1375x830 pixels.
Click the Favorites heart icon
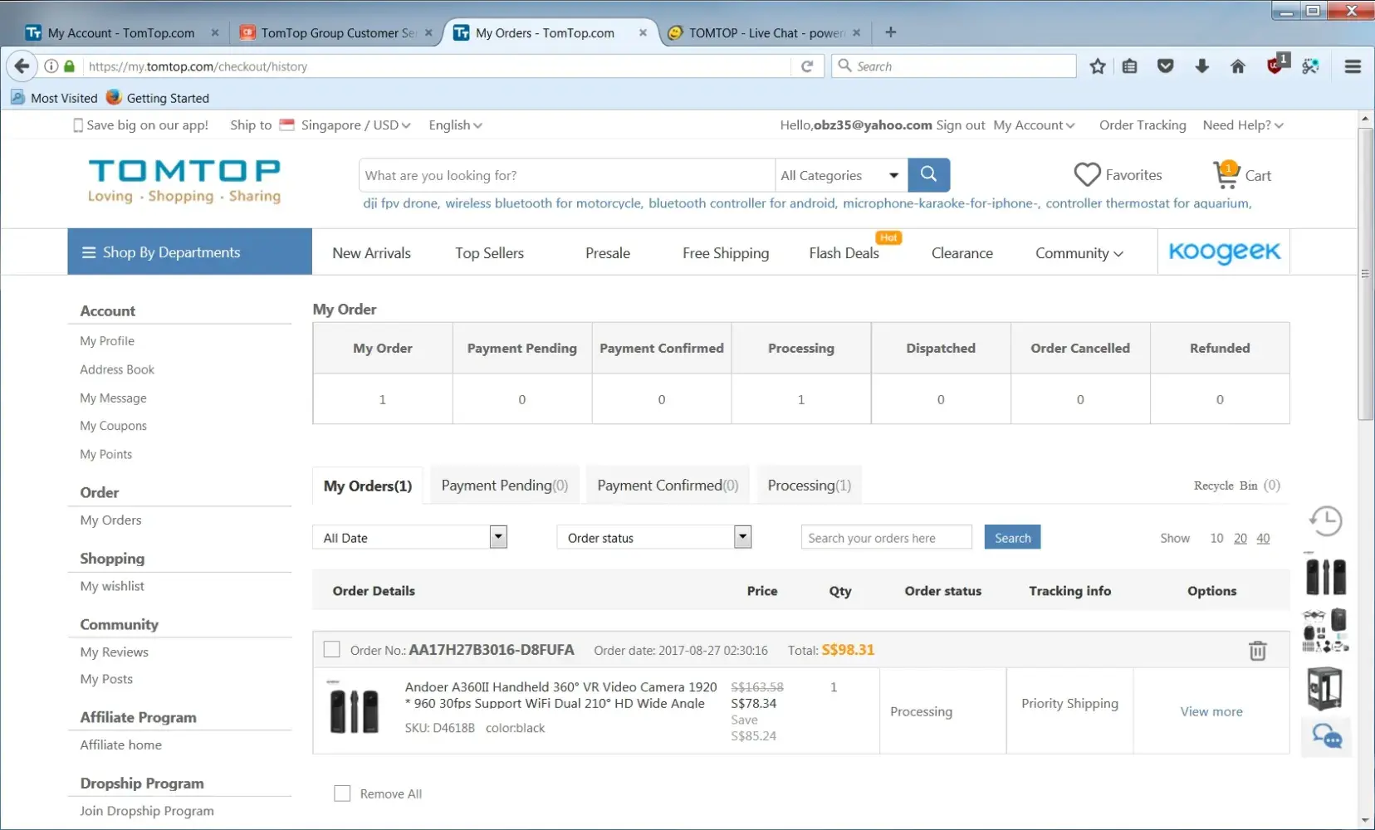[1087, 175]
